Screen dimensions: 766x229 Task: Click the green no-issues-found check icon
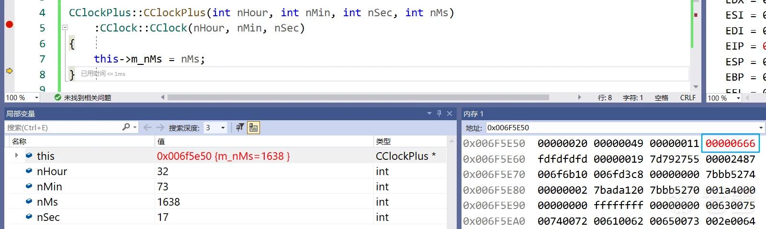pos(58,97)
